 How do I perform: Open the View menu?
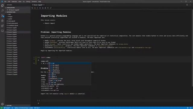20,2
